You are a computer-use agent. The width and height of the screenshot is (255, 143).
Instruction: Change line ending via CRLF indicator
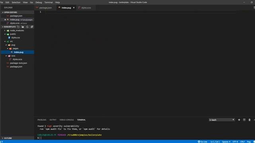(x=243, y=142)
